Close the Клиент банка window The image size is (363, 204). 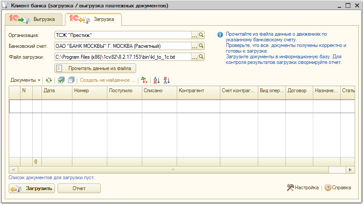[x=357, y=6]
